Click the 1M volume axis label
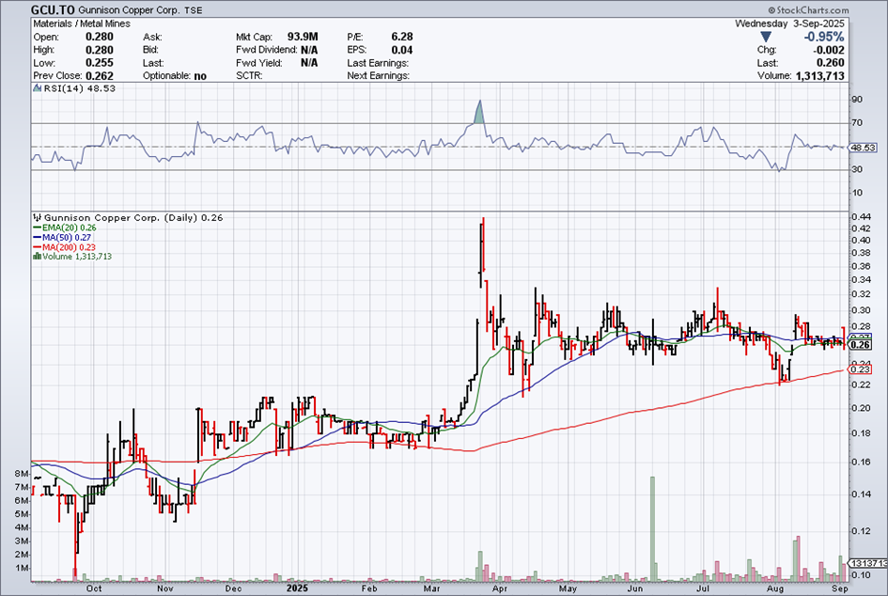Screen dimensions: 888x596 [22, 568]
